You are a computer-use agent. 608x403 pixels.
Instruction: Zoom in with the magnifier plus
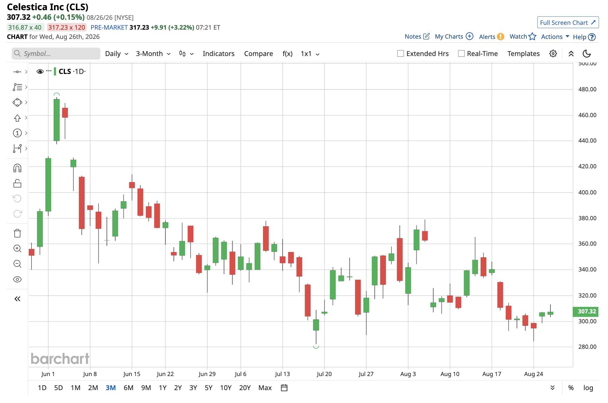click(17, 249)
